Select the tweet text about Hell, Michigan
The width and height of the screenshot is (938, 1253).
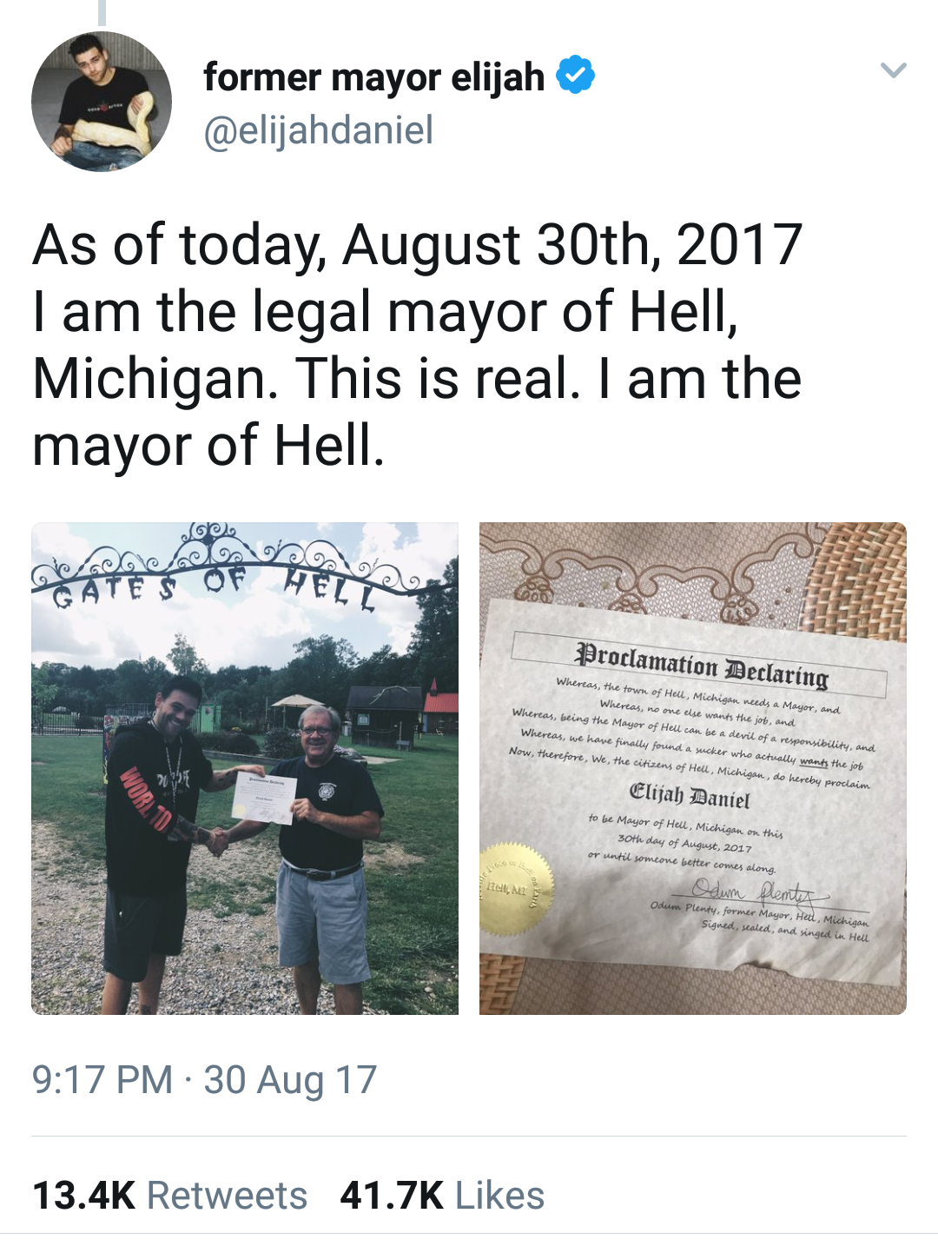pyautogui.click(x=417, y=345)
